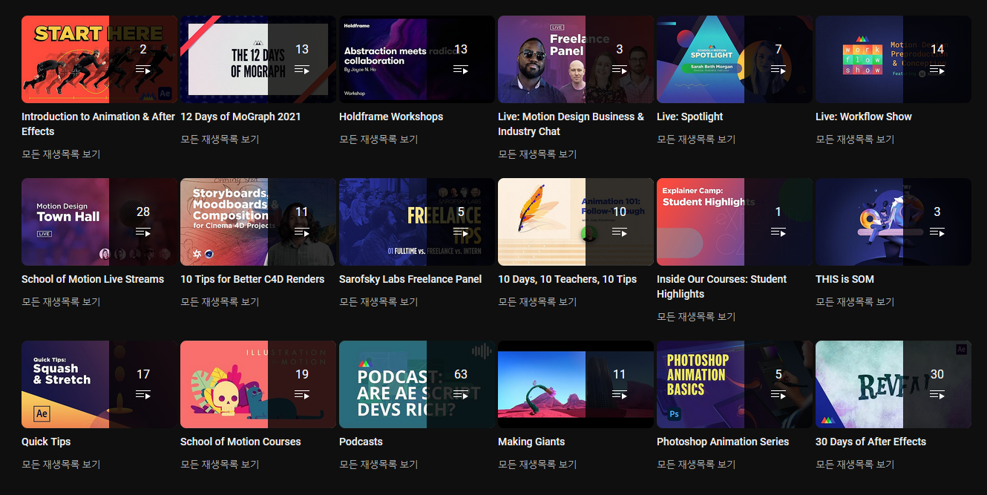The image size is (987, 495).
Task: View full playlist under School of Motion Live Streams
Action: [x=61, y=302]
